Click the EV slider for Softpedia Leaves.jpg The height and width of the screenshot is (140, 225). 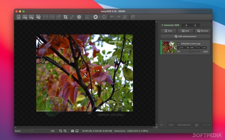pos(191,52)
